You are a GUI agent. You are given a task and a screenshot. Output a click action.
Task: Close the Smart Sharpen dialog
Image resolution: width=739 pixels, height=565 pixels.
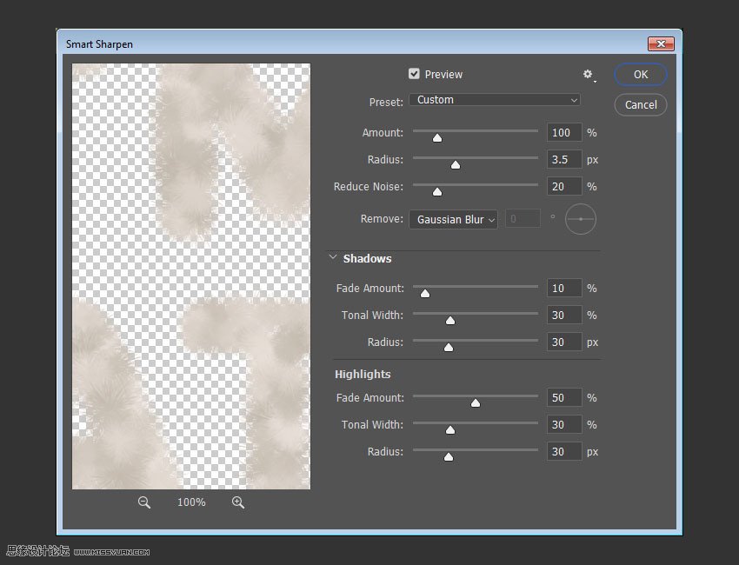pos(661,43)
